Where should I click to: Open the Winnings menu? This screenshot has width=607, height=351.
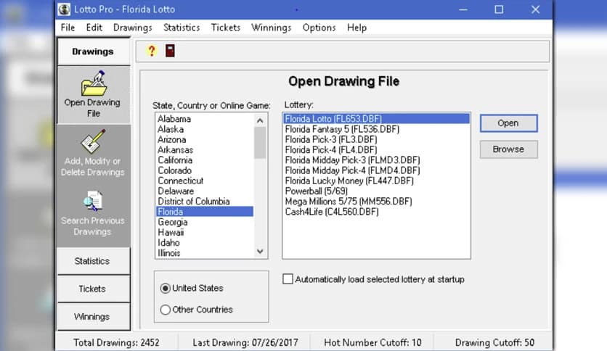tap(271, 28)
